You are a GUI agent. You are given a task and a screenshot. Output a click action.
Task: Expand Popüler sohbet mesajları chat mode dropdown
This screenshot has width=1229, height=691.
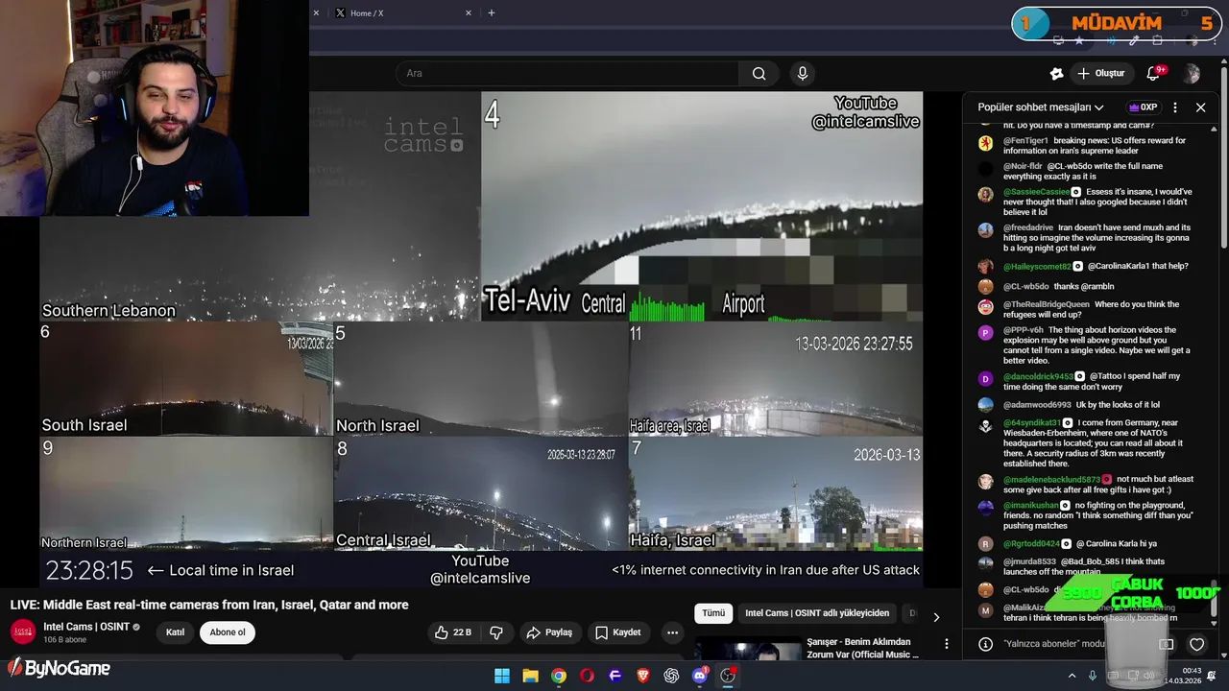[1041, 107]
